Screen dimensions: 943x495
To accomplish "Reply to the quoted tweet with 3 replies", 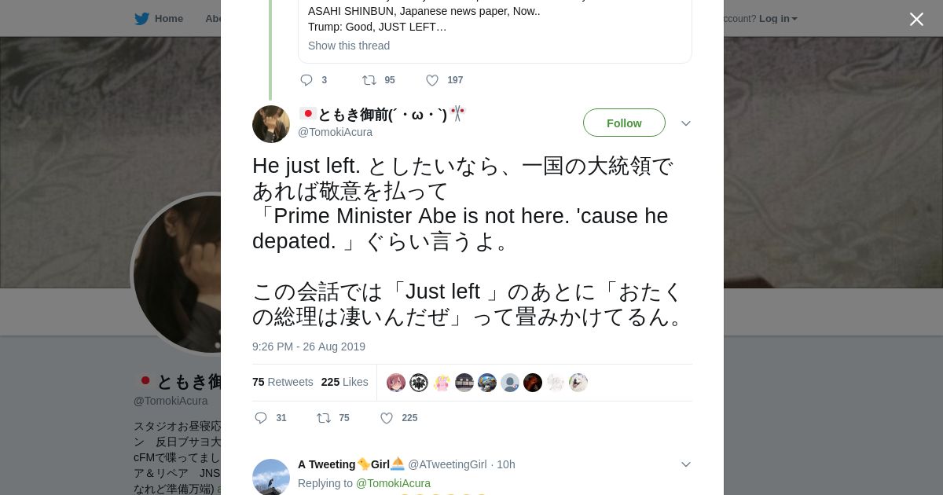I will pyautogui.click(x=306, y=80).
